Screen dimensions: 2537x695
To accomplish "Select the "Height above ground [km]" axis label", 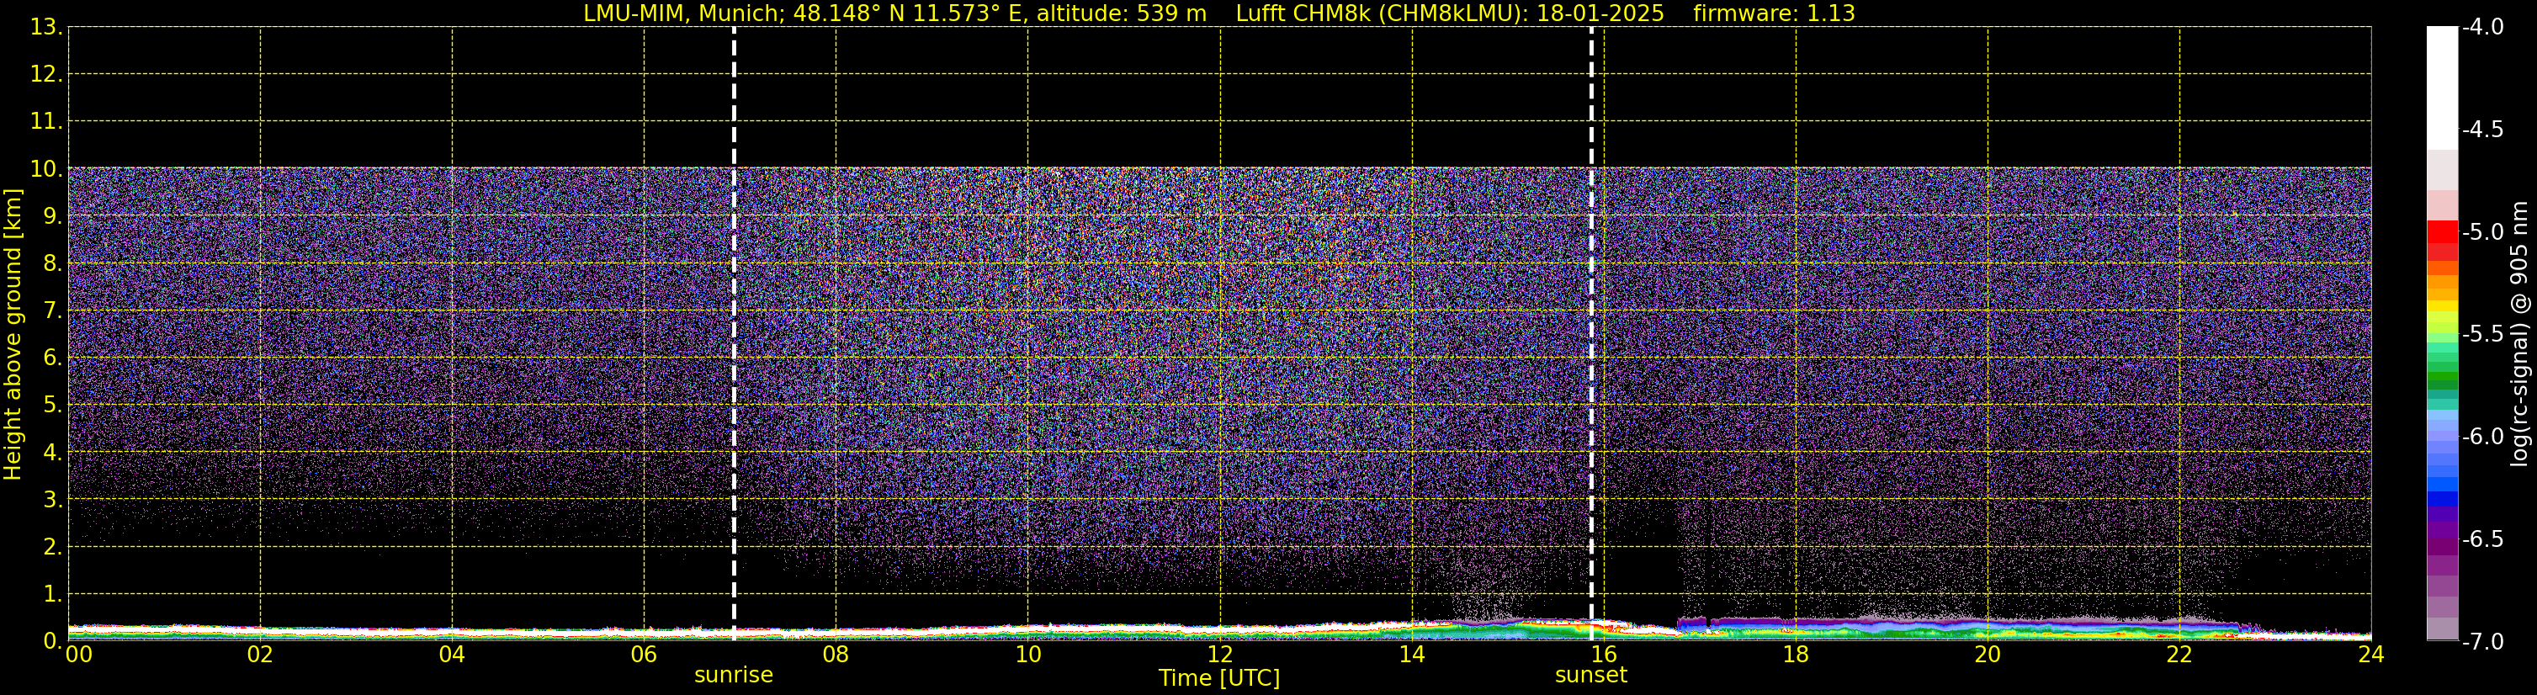I will point(13,335).
